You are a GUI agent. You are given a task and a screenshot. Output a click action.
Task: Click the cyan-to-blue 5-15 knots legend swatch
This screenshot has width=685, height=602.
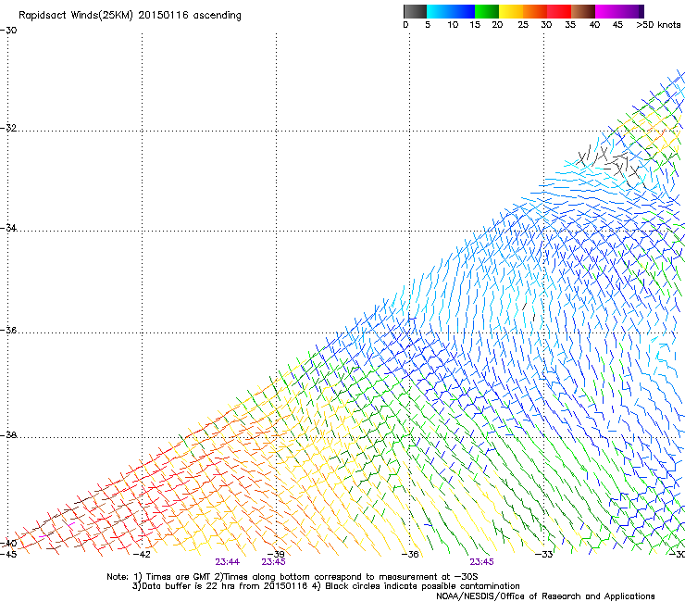pyautogui.click(x=451, y=11)
